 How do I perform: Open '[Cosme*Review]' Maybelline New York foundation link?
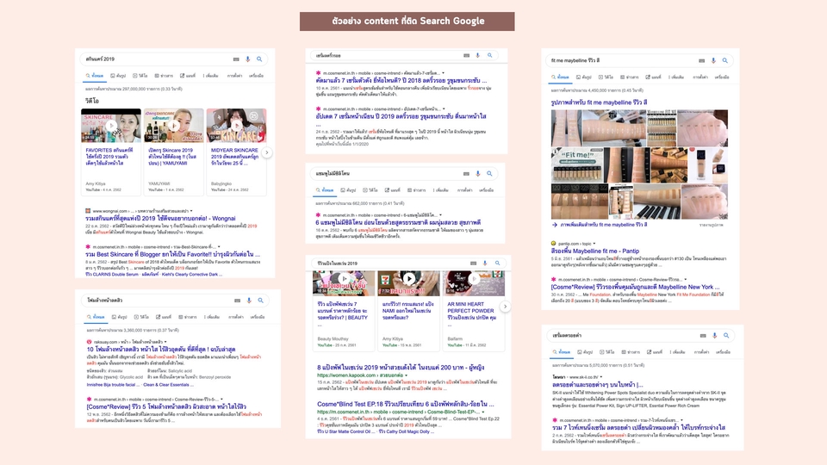(636, 287)
